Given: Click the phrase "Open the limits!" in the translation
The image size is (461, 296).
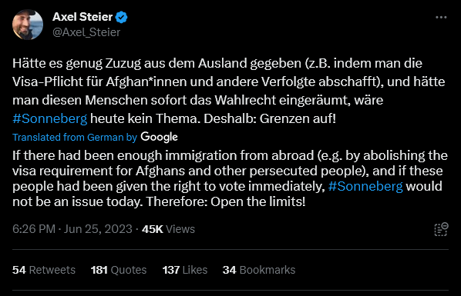Looking at the screenshot, I should [x=257, y=202].
